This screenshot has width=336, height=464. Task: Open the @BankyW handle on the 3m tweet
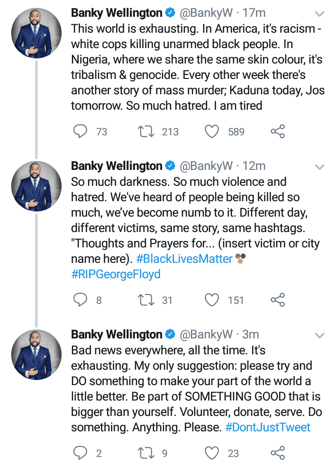pos(206,334)
